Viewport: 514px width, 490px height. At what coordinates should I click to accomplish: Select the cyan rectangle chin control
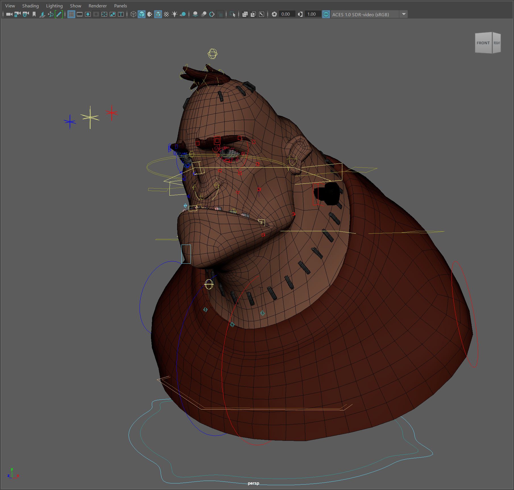coord(186,254)
